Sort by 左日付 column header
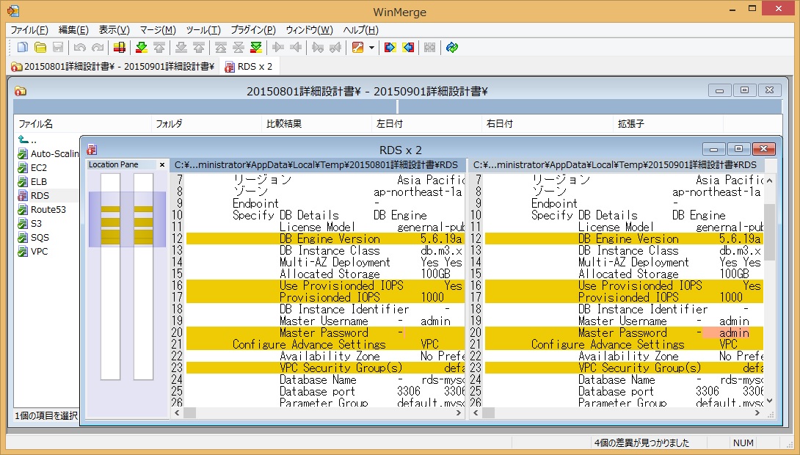Viewport: 800px width, 455px height. tap(427, 123)
